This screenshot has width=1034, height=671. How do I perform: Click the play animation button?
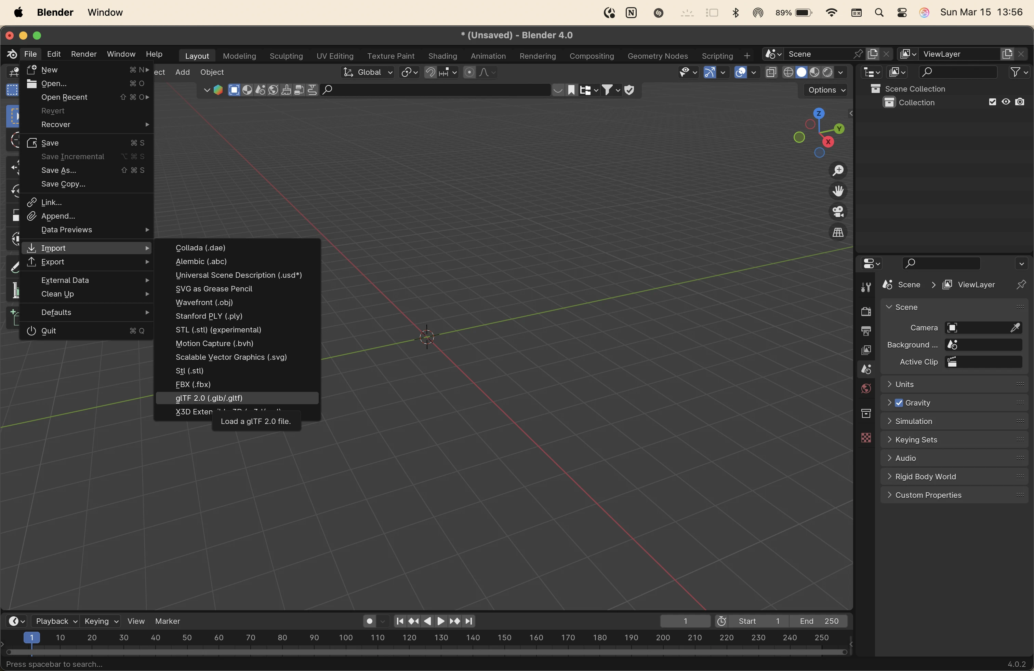click(440, 621)
